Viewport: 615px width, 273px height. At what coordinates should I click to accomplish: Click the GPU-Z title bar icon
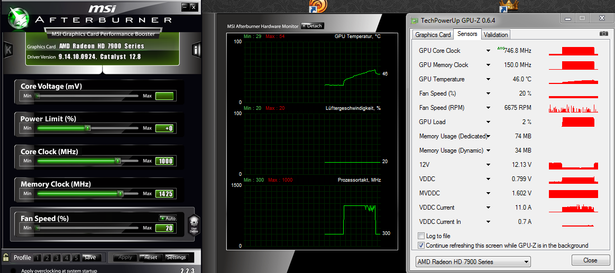point(414,20)
